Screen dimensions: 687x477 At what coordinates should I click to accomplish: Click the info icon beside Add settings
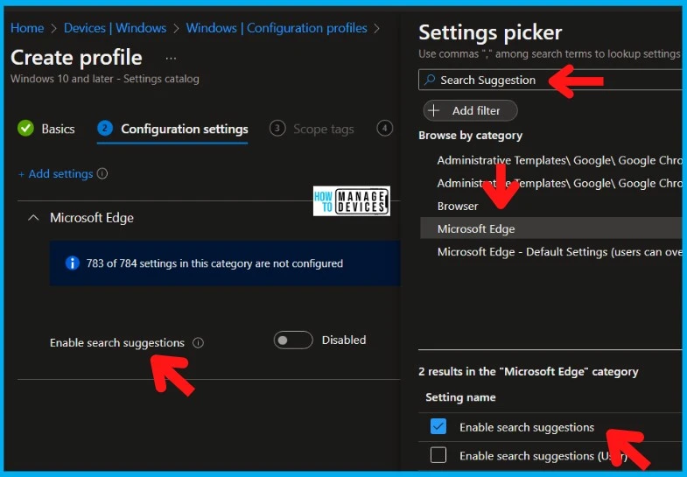102,174
